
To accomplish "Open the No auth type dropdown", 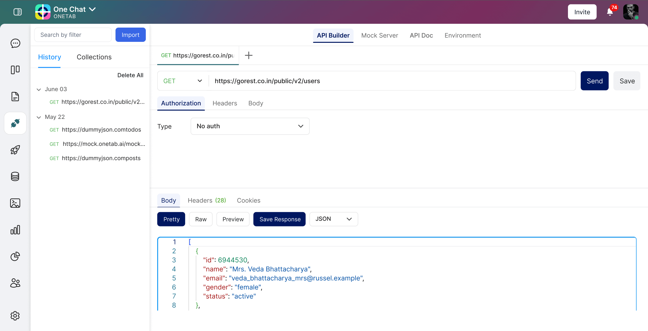I will 250,126.
